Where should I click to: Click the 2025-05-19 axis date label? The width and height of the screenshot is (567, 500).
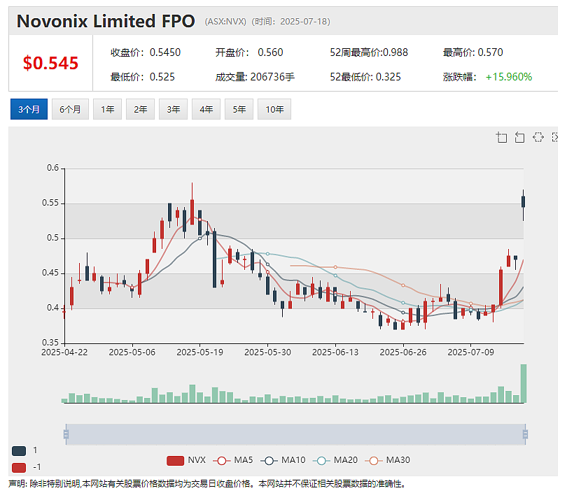tap(200, 352)
